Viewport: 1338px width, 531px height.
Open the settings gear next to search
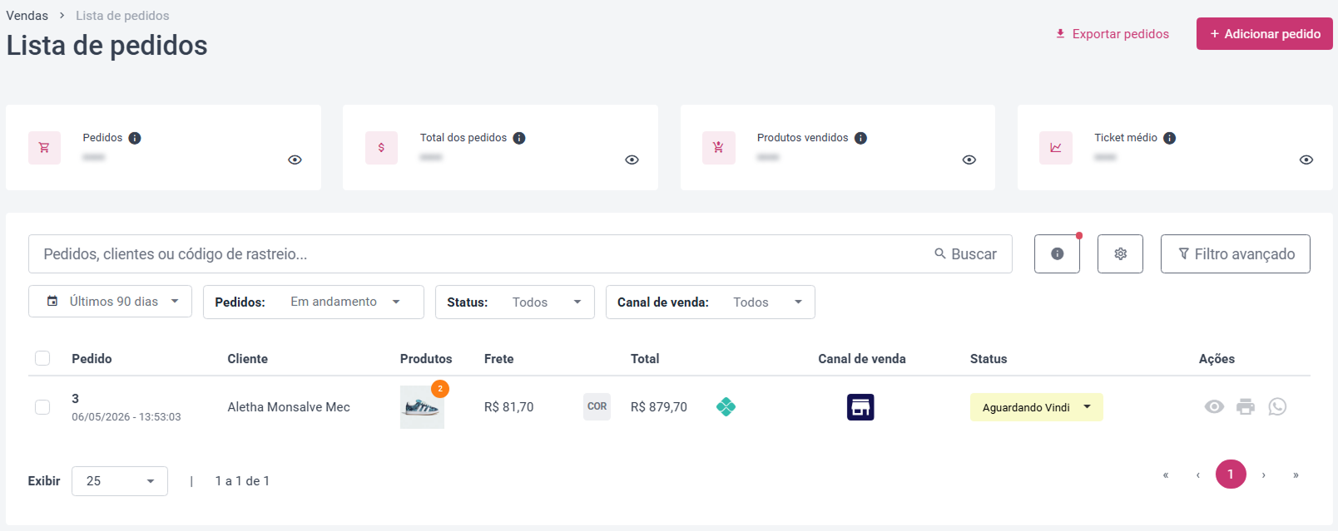tap(1120, 253)
